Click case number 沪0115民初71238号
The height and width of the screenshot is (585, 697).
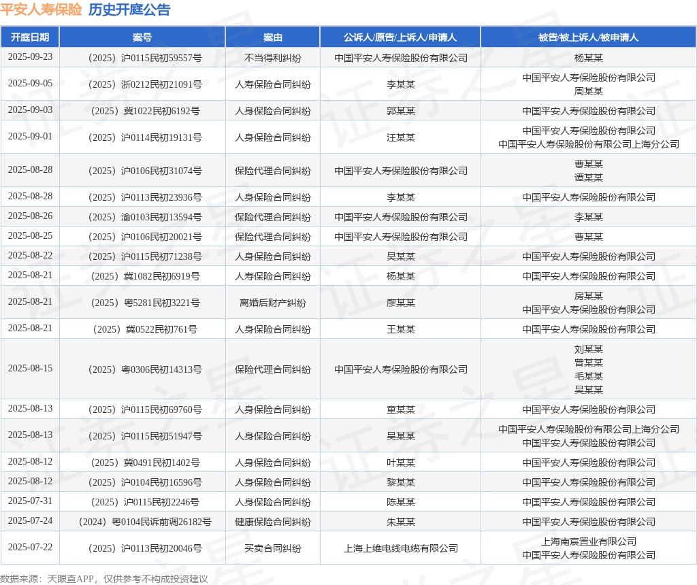[145, 256]
